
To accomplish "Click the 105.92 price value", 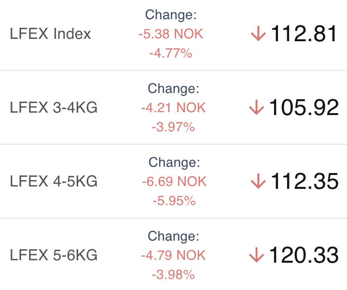I will [x=304, y=108].
